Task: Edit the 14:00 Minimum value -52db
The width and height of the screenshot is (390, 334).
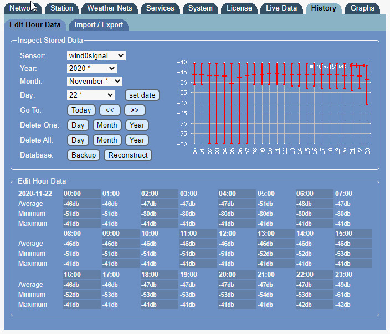Action: pos(315,254)
